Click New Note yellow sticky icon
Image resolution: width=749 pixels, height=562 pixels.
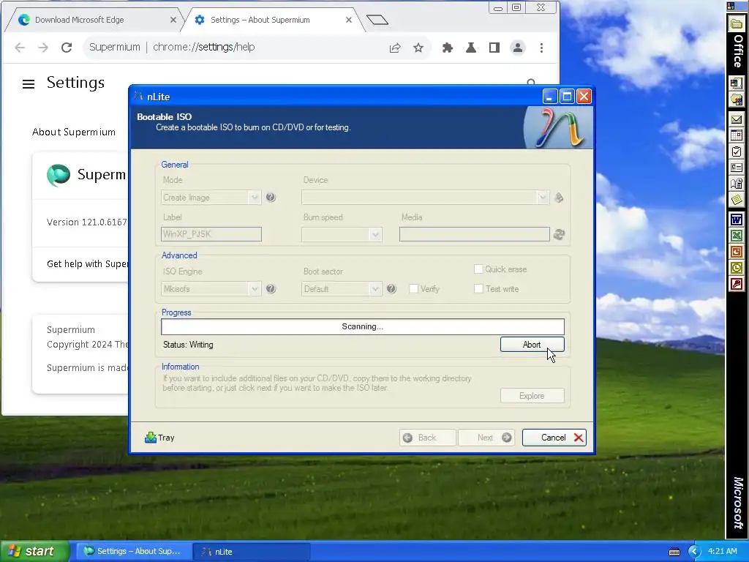pyautogui.click(x=736, y=199)
